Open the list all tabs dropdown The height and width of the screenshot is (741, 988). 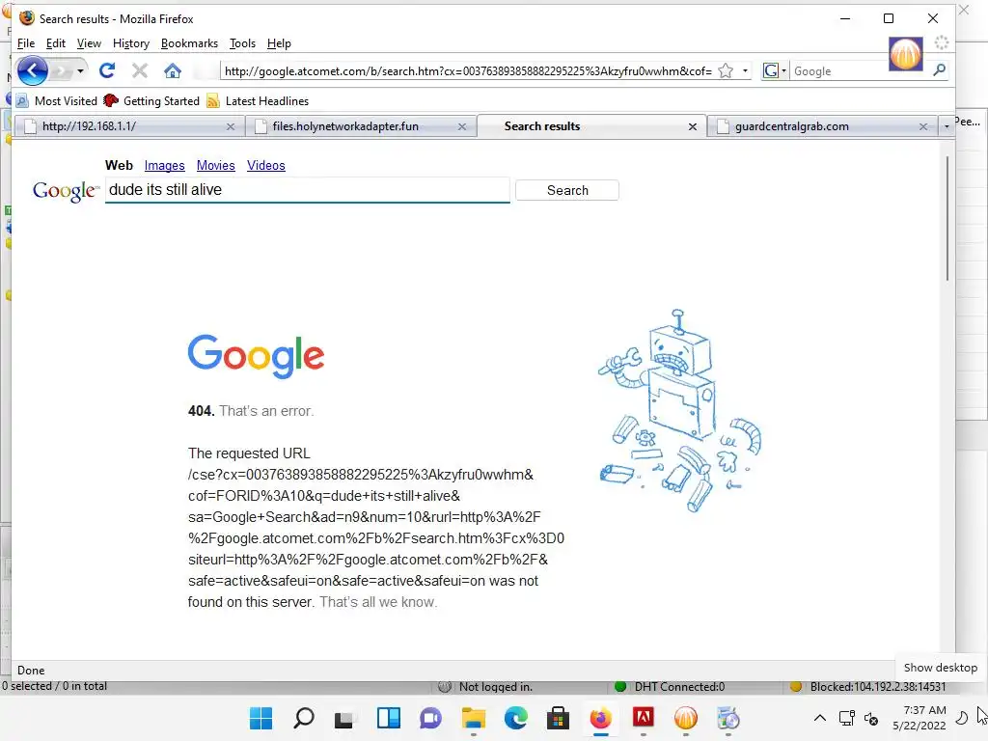click(947, 126)
